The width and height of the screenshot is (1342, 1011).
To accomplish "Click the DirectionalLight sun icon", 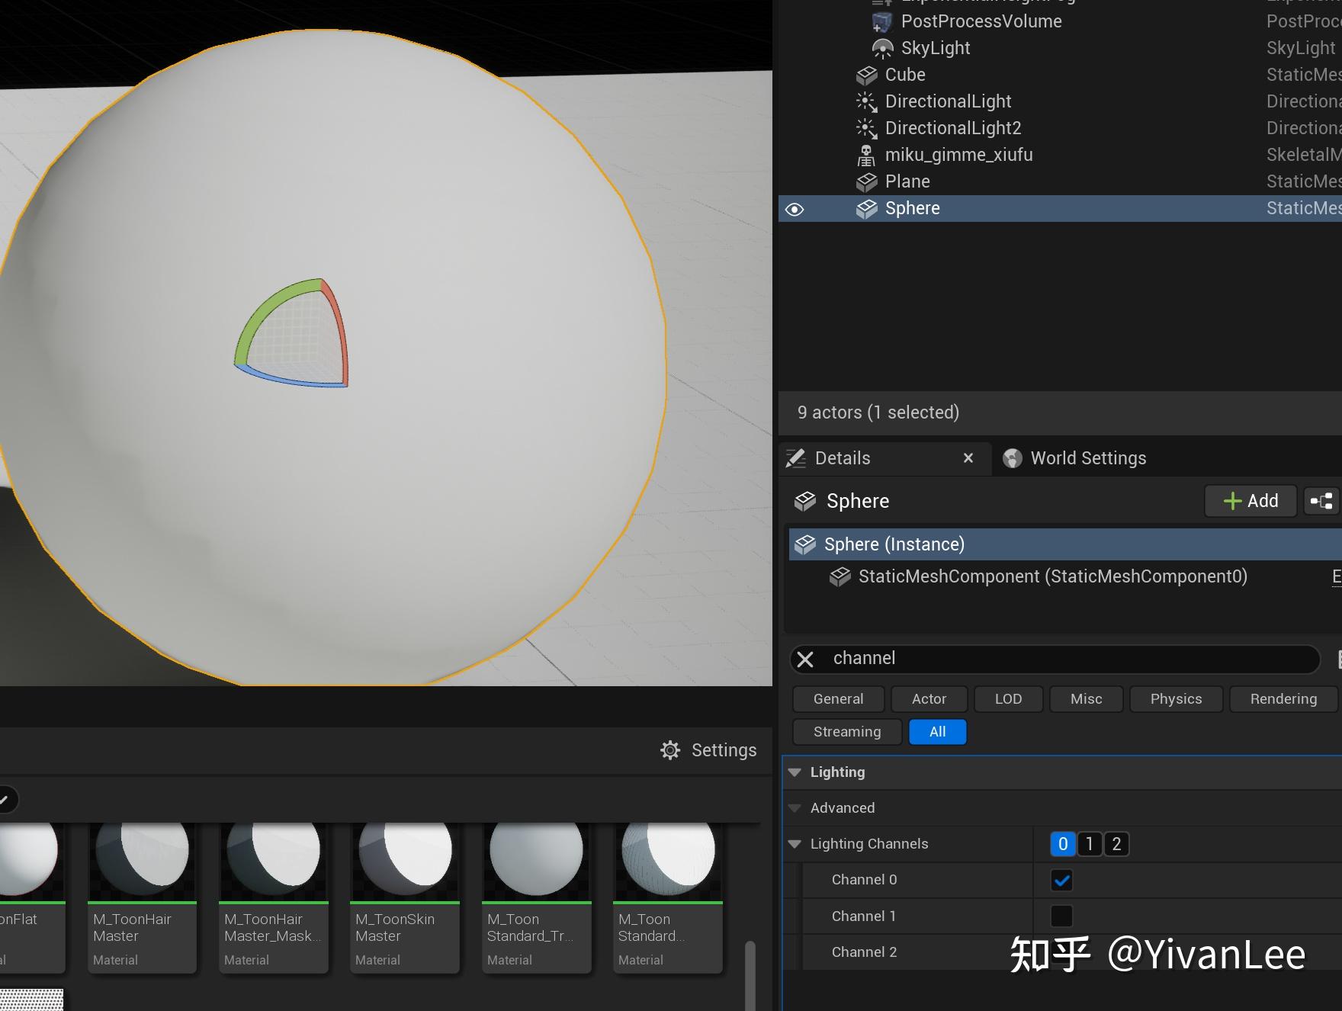I will (x=866, y=102).
